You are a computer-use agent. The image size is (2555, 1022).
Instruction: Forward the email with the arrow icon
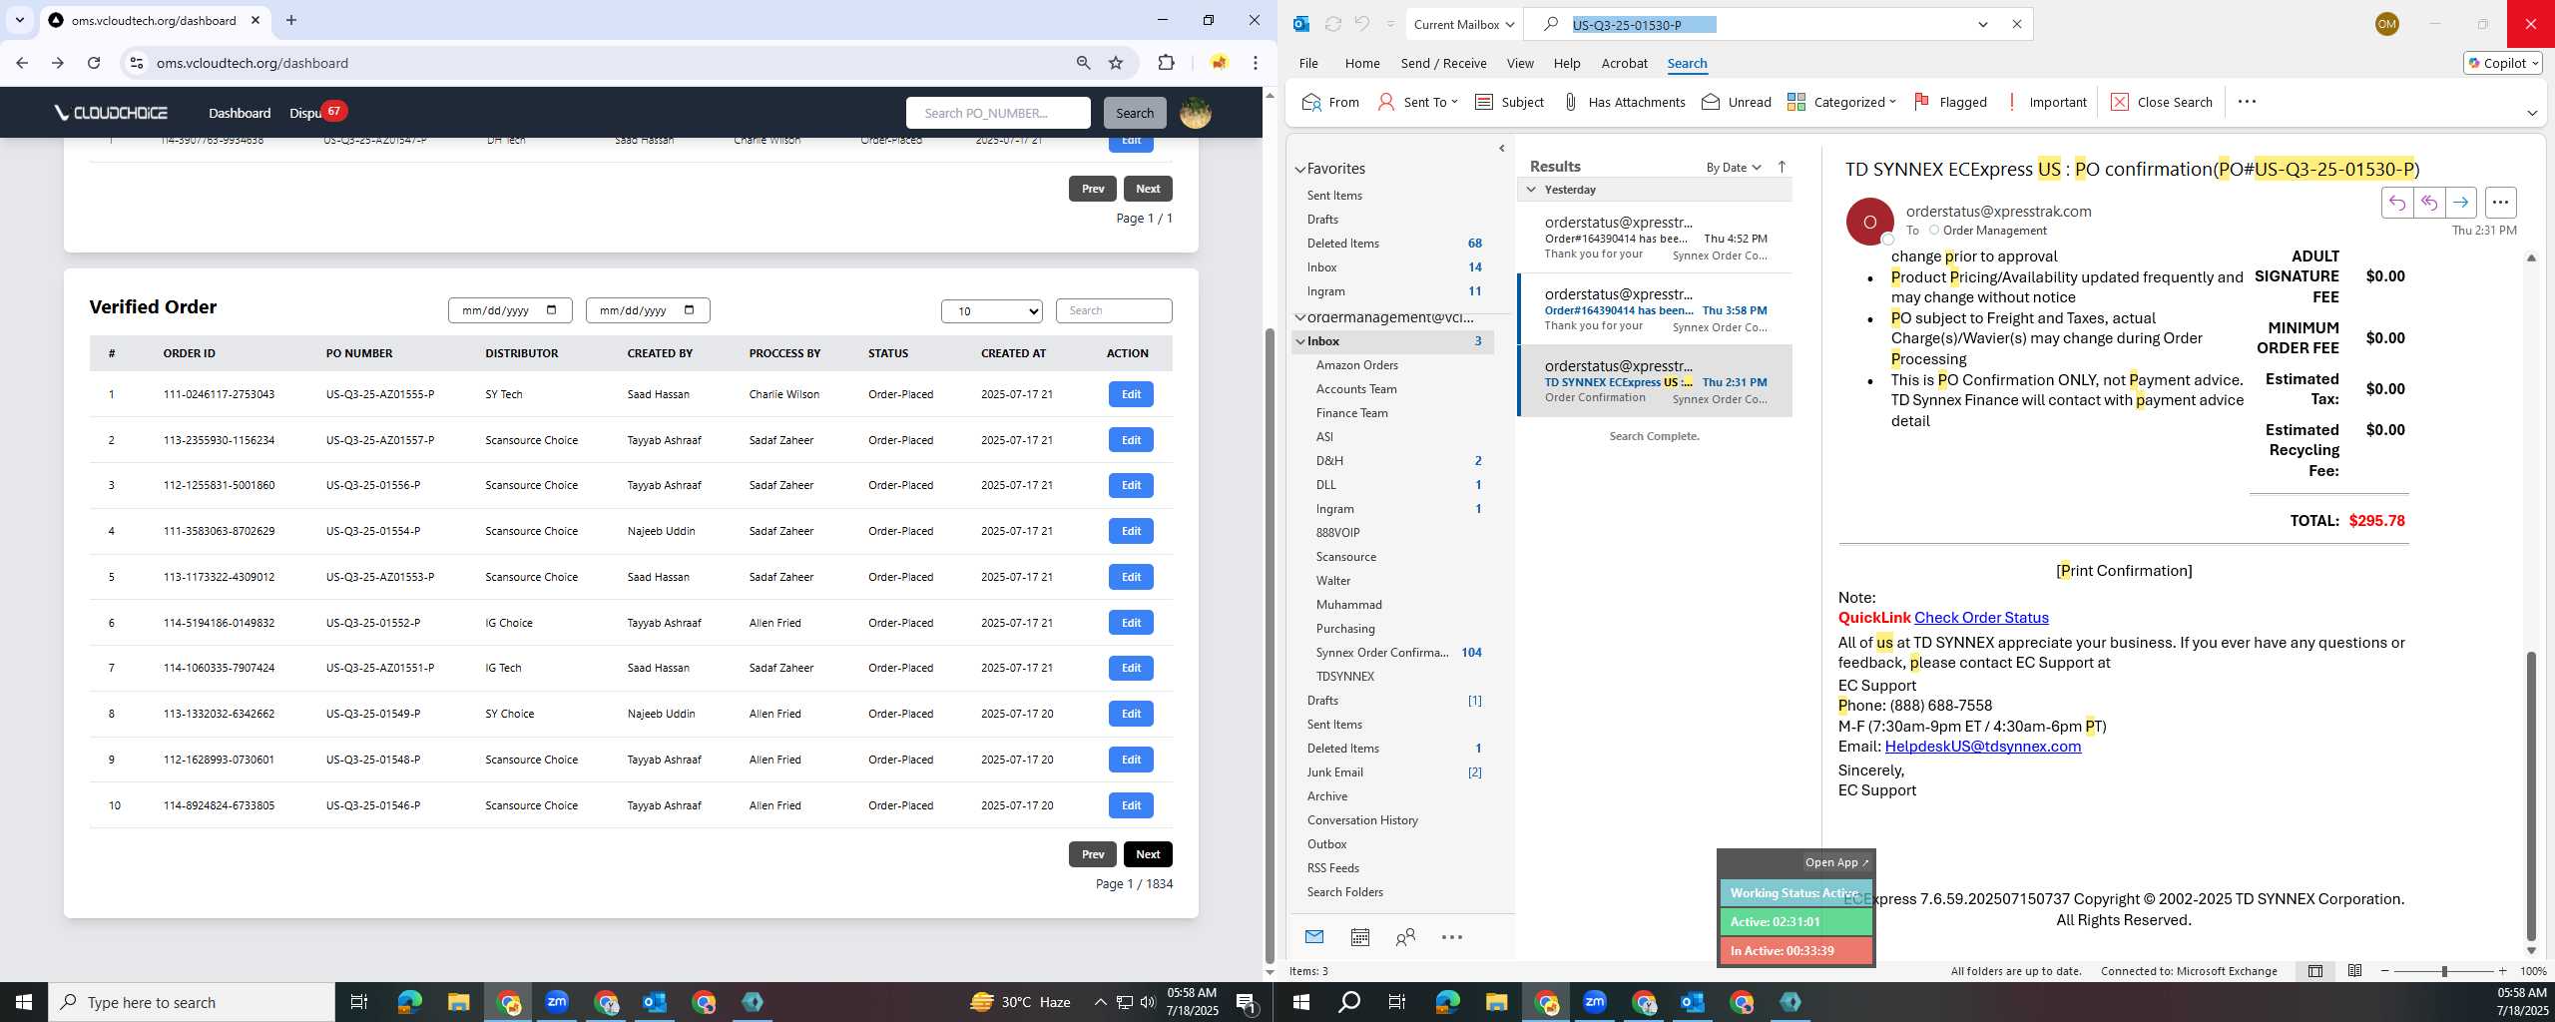(x=2460, y=203)
